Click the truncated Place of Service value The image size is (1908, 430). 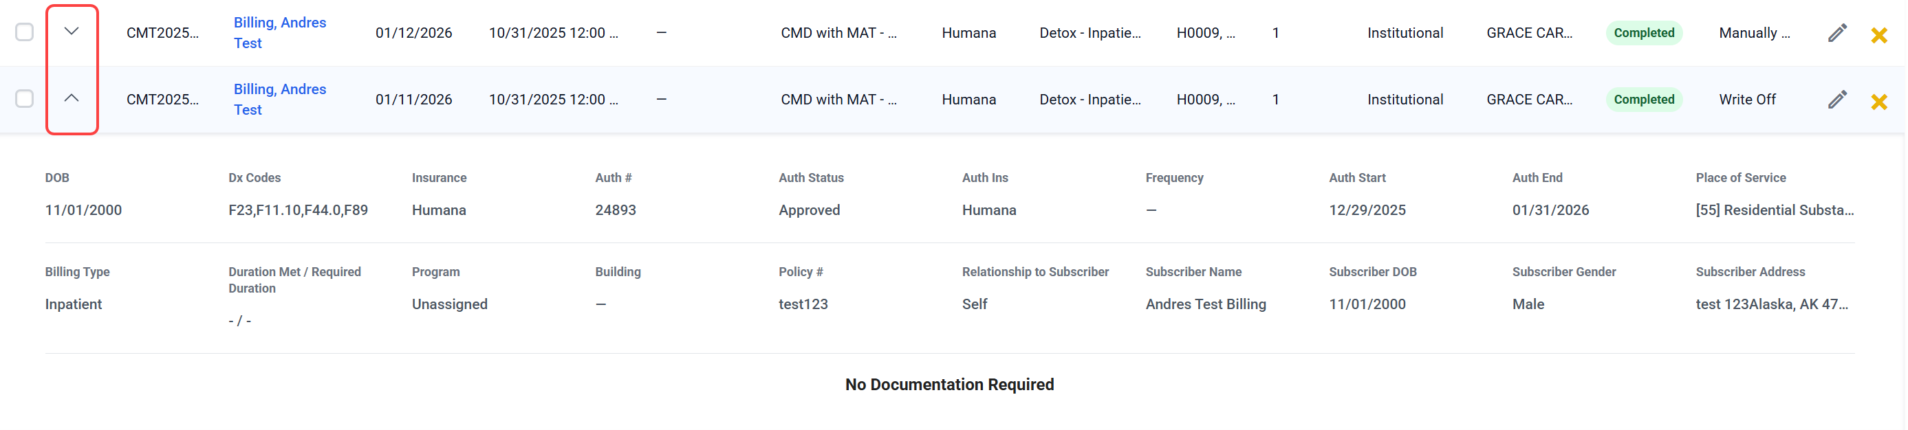[1774, 210]
